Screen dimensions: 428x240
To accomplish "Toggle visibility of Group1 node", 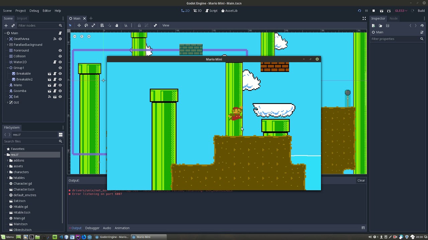I will (x=60, y=68).
